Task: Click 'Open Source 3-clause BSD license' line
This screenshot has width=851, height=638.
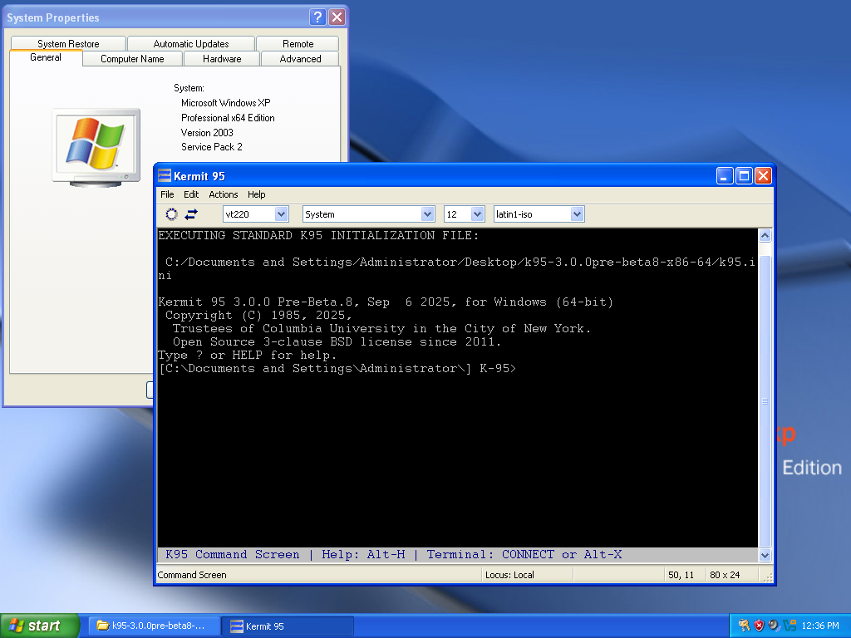Action: point(337,341)
